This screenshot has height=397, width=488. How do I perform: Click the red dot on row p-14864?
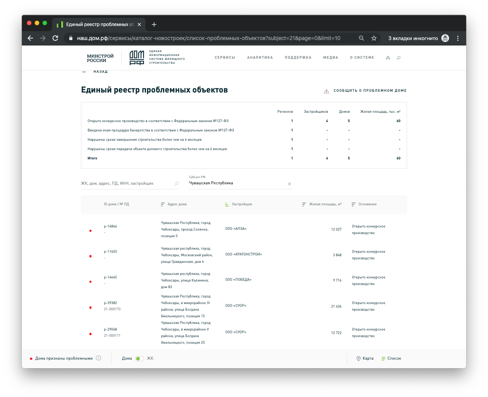click(x=90, y=231)
